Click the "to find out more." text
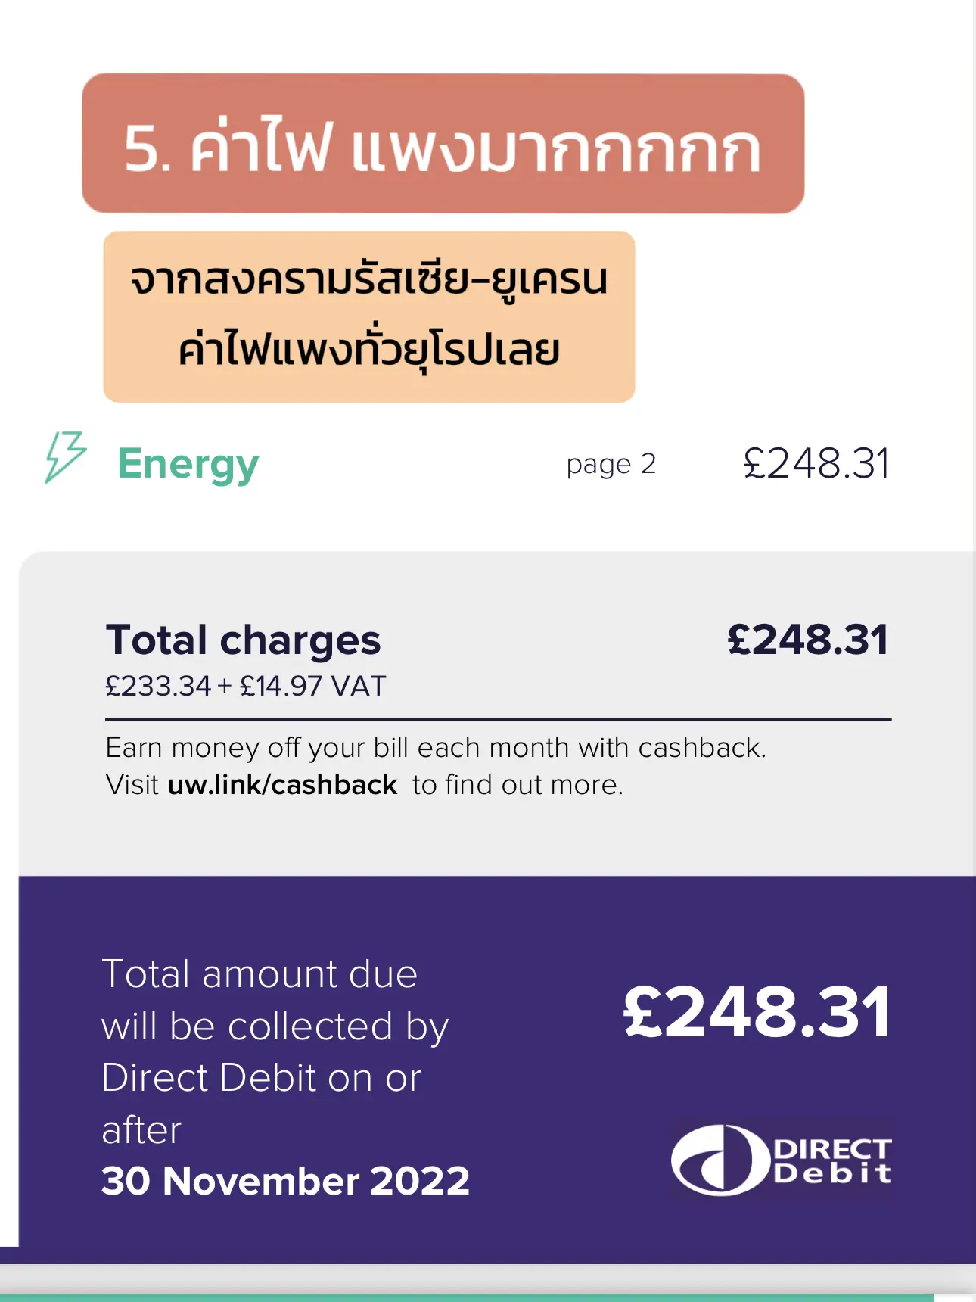The height and width of the screenshot is (1302, 976). (518, 785)
